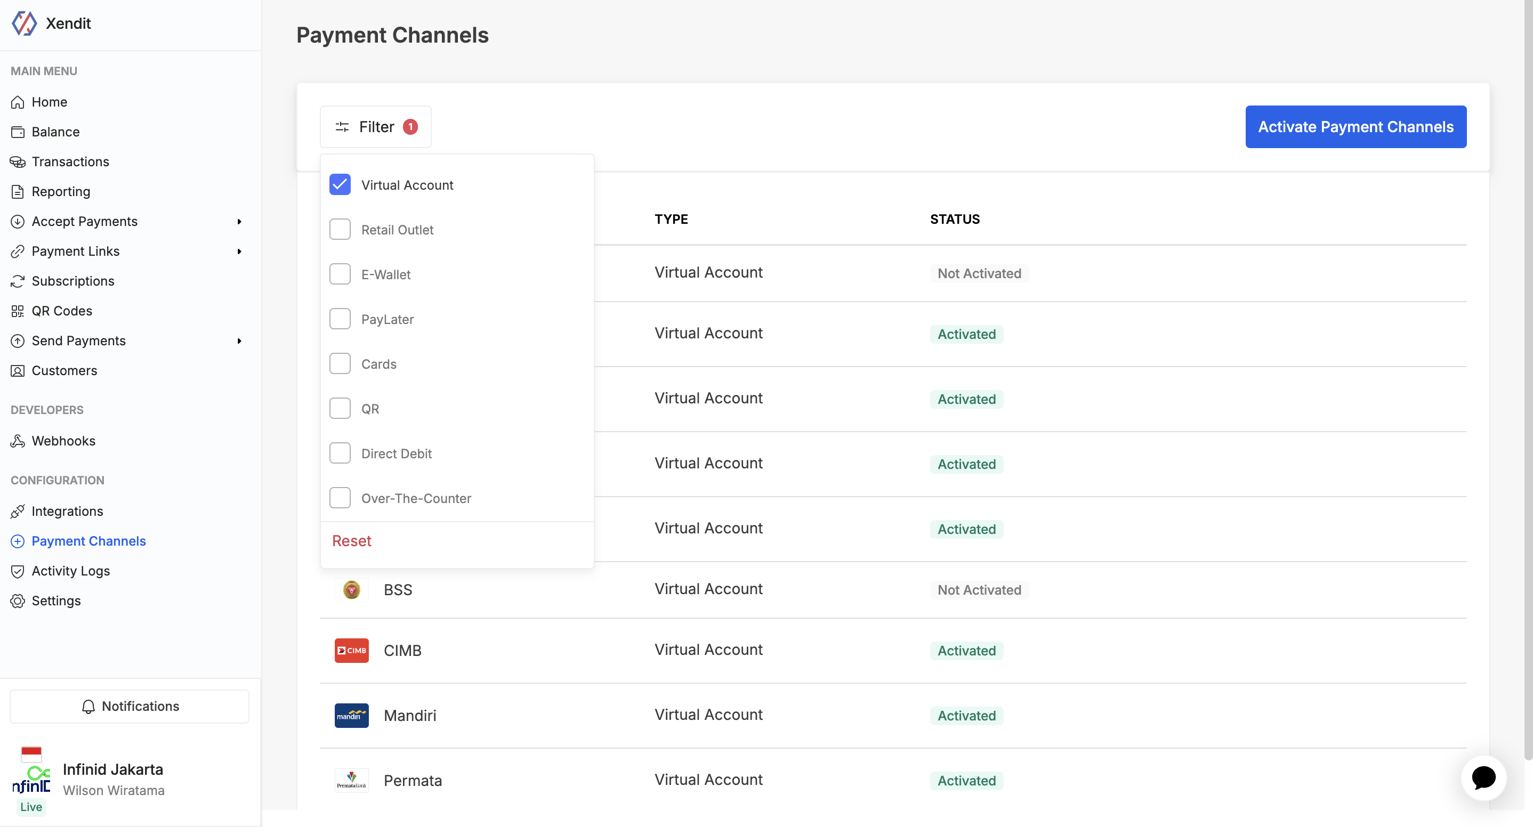Open the Notifications panel button
This screenshot has width=1533, height=827.
point(130,706)
